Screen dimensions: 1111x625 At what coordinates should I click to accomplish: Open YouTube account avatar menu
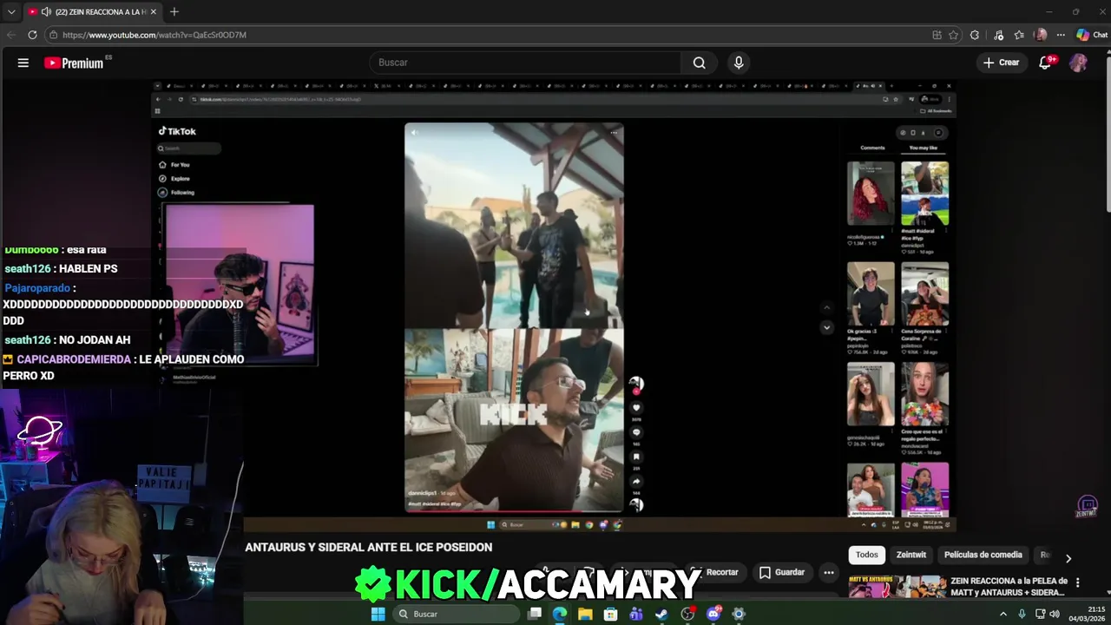[x=1078, y=62]
